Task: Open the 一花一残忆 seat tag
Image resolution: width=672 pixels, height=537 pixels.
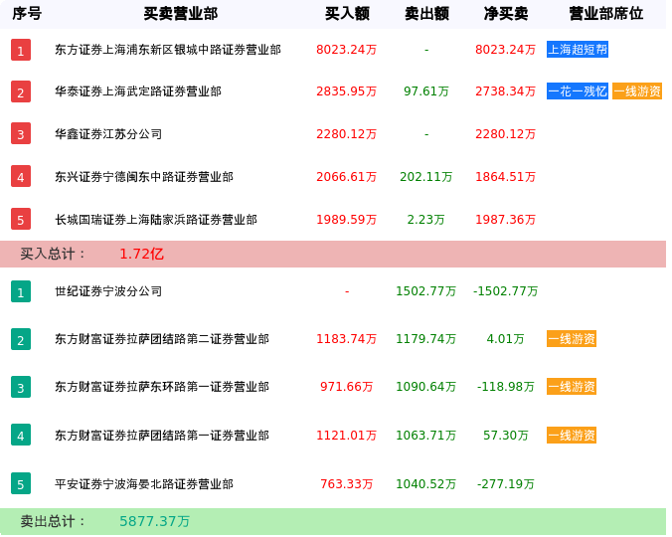Action: [x=578, y=91]
